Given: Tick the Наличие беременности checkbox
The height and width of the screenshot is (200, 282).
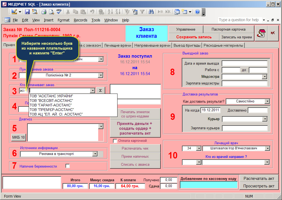Looking at the screenshot, I should pyautogui.click(x=68, y=166).
